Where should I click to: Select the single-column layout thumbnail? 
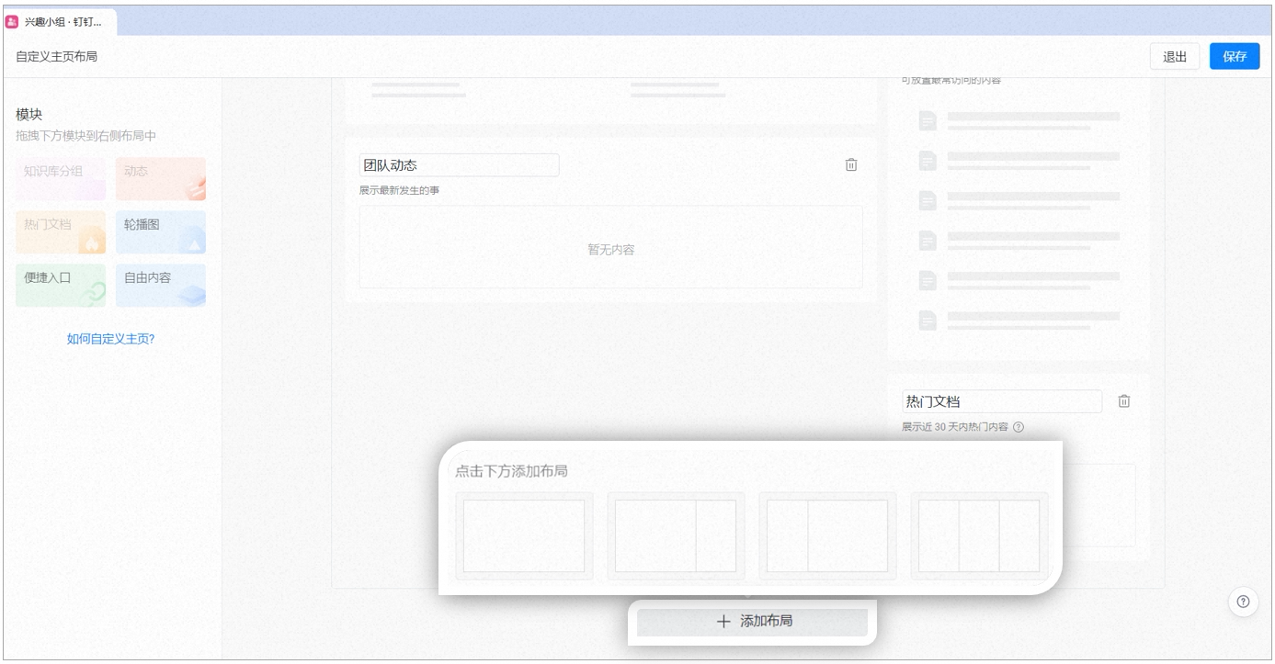524,536
